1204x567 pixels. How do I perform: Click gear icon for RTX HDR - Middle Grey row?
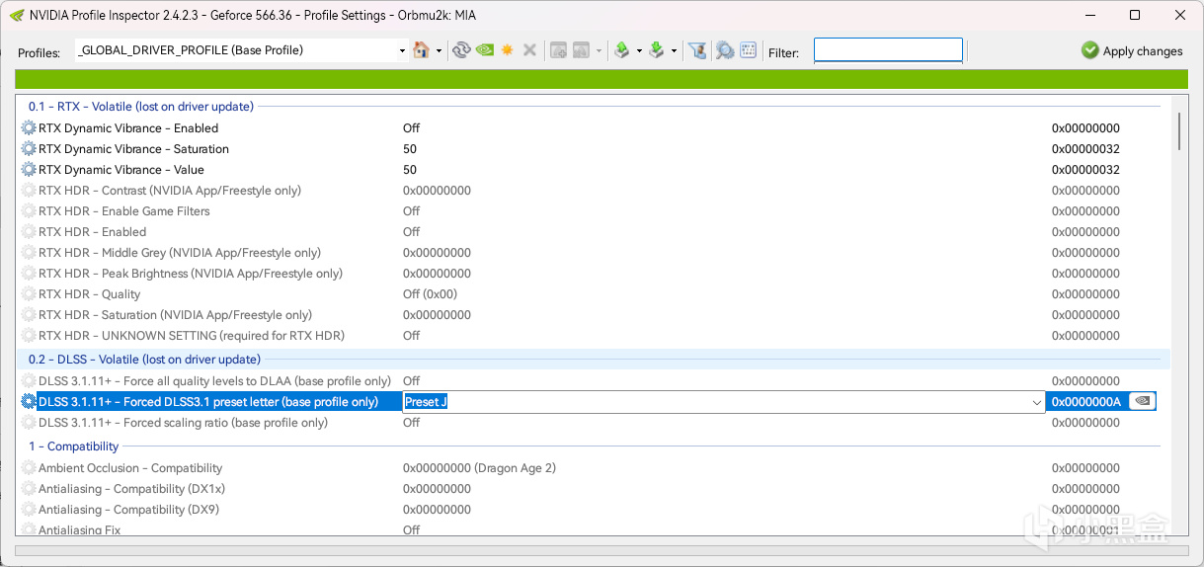tap(29, 253)
